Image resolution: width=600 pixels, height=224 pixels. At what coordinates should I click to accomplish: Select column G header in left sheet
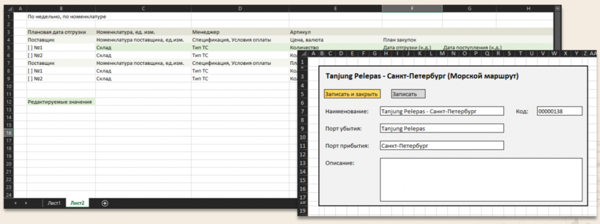pos(469,9)
